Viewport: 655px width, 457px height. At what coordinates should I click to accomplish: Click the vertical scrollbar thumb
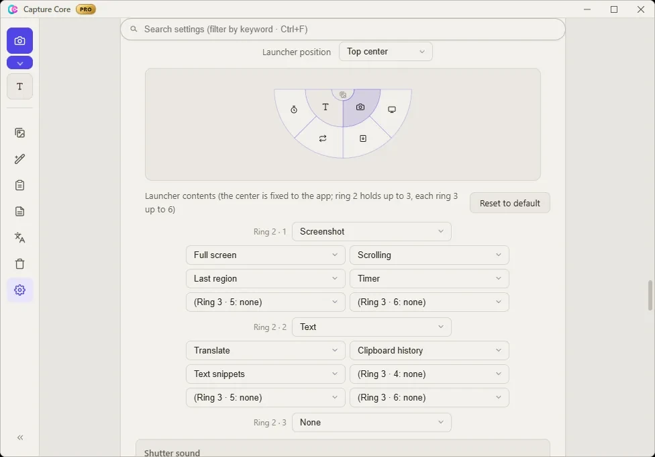click(650, 296)
